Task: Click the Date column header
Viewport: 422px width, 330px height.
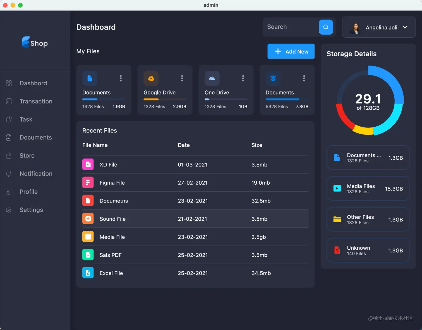Action: 184,145
